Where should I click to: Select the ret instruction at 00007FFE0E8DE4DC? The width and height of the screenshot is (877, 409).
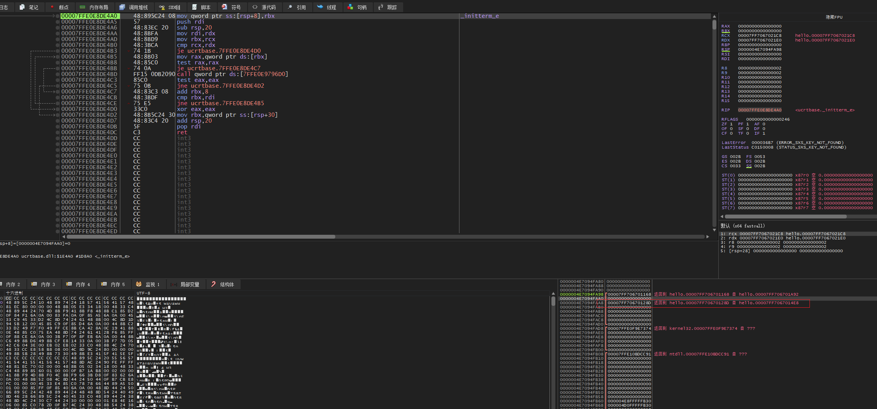coord(182,132)
